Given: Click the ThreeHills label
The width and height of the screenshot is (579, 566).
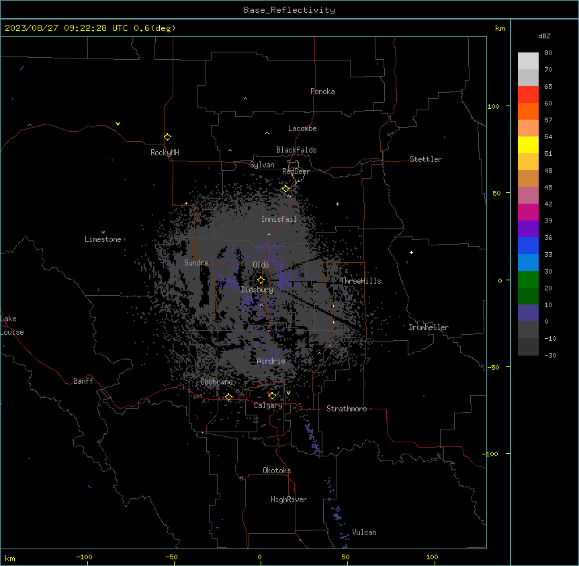Looking at the screenshot, I should click(x=361, y=281).
